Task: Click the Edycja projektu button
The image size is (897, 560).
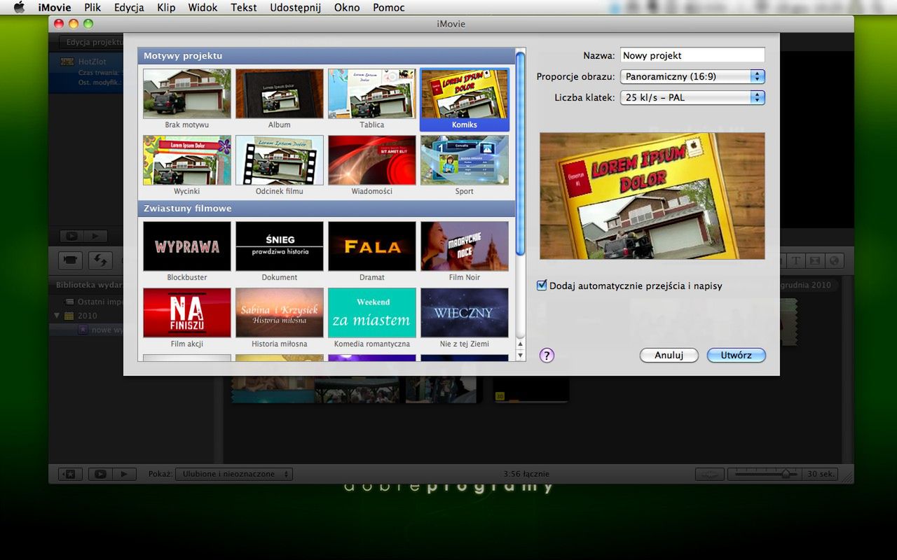Action: coord(91,43)
